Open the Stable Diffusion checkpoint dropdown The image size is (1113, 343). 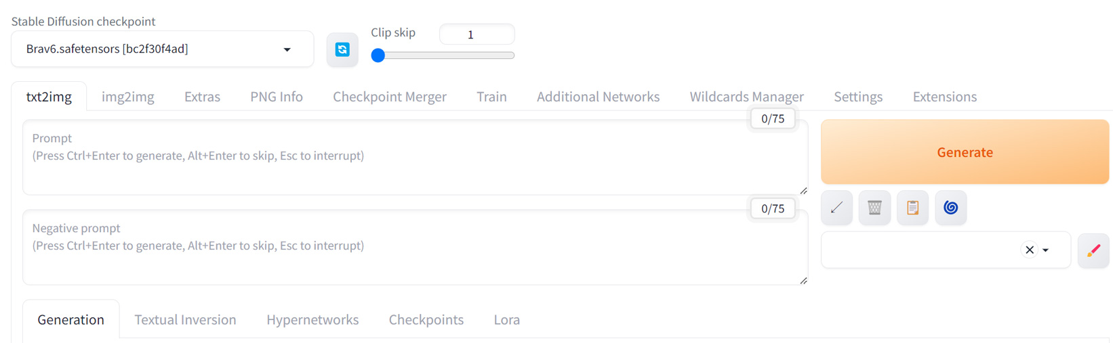(162, 49)
